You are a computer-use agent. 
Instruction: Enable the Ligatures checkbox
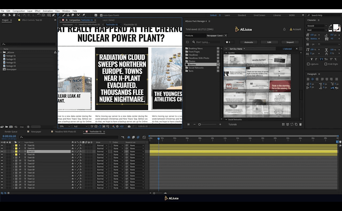[x=308, y=64]
